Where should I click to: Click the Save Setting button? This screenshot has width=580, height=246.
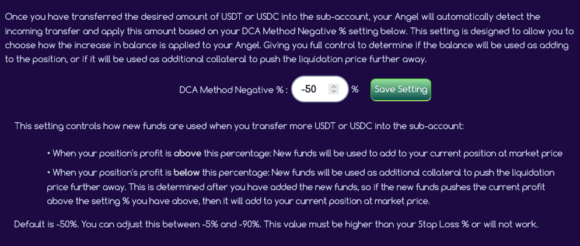click(x=400, y=90)
